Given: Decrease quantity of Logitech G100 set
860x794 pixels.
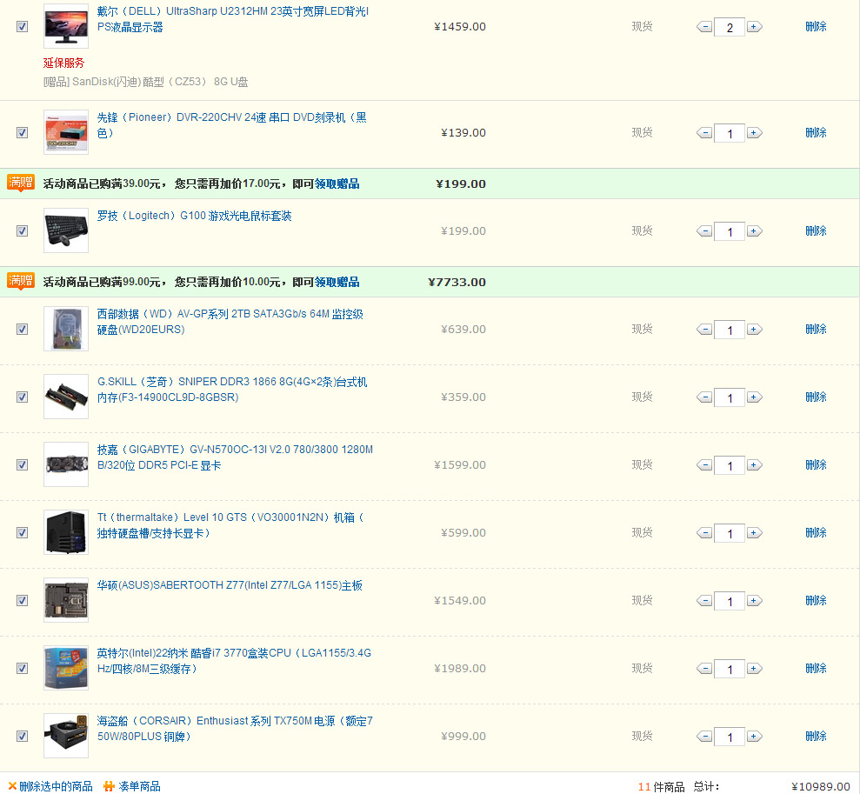Looking at the screenshot, I should pos(704,230).
